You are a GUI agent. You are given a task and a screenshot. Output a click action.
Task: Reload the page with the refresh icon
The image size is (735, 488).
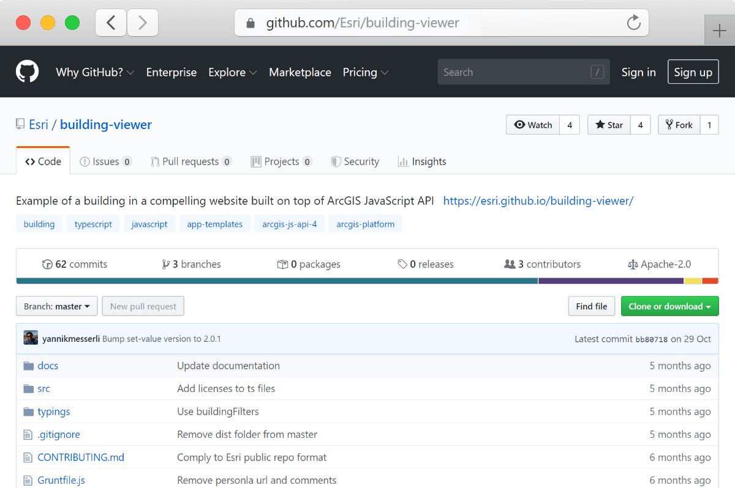[634, 23]
